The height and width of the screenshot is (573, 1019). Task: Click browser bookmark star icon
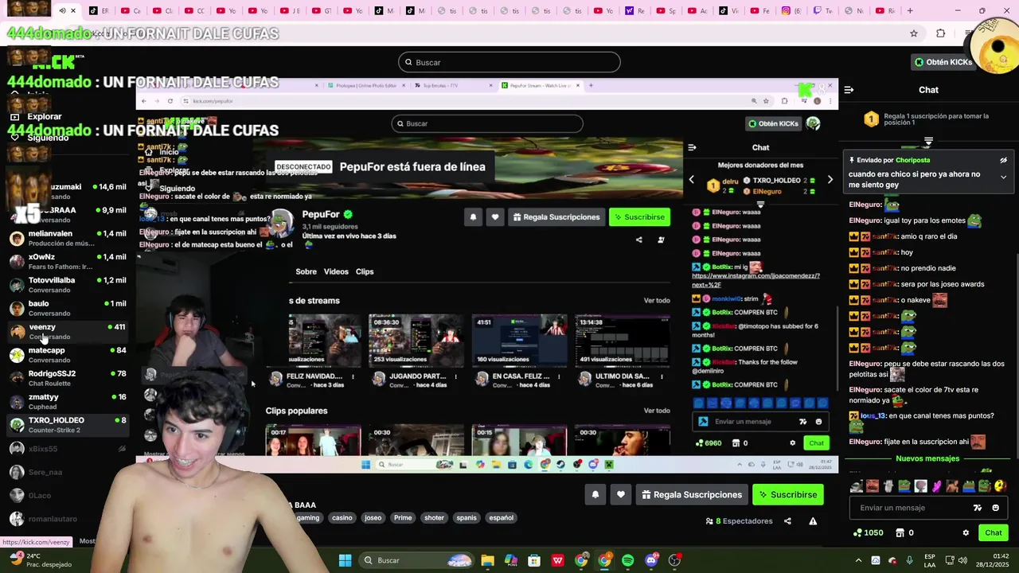(x=914, y=33)
